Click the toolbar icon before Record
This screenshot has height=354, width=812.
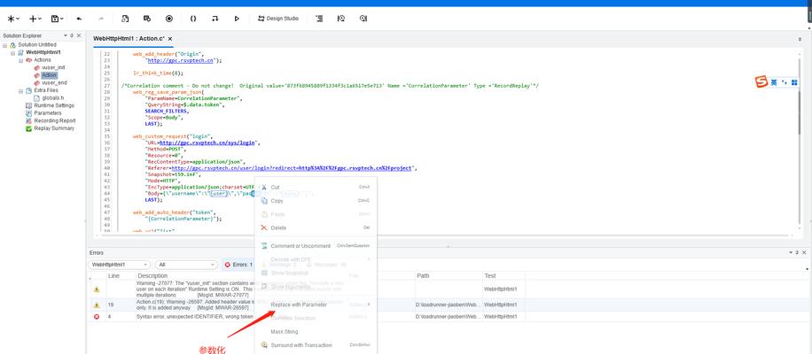point(147,19)
